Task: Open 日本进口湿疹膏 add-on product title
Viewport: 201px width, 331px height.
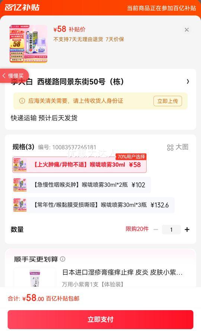Action: pos(122,272)
